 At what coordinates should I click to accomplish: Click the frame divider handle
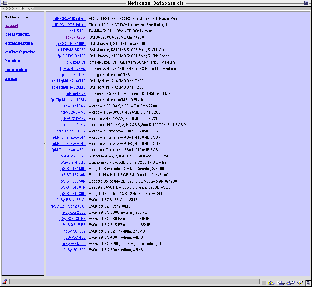pyautogui.click(x=45, y=143)
